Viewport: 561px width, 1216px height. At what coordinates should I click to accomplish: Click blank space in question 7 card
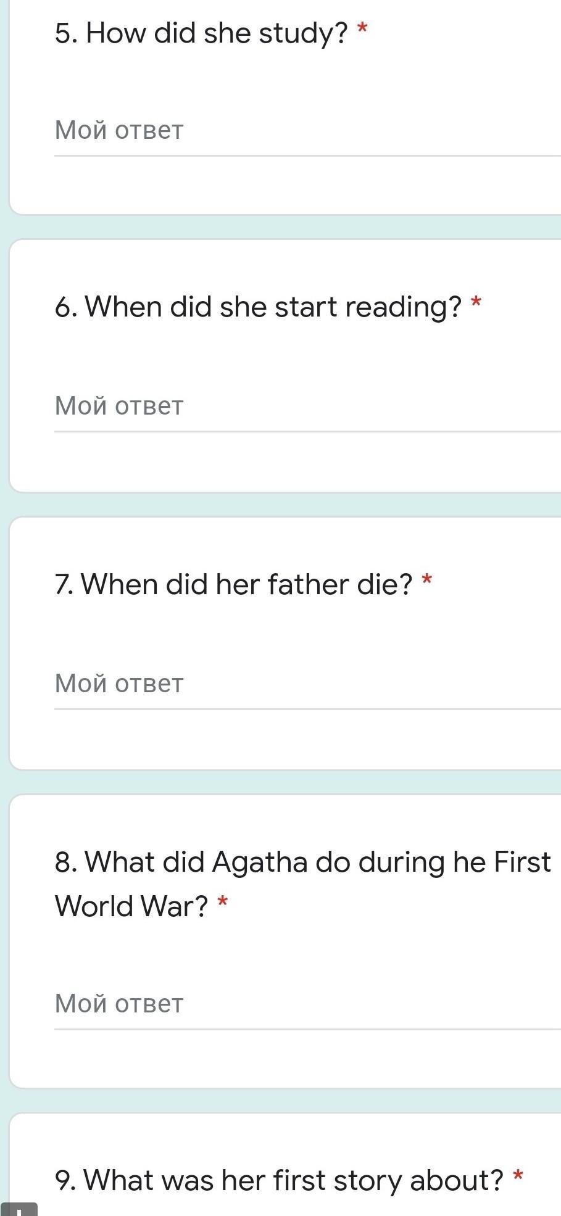[284, 739]
